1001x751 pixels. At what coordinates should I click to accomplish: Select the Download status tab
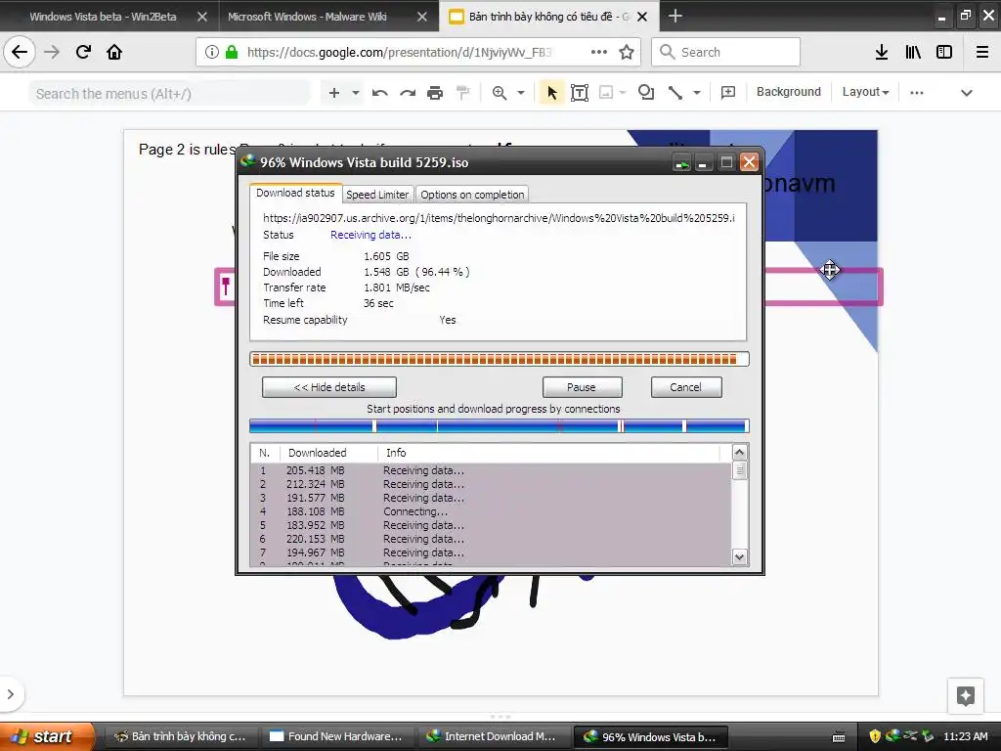[295, 193]
